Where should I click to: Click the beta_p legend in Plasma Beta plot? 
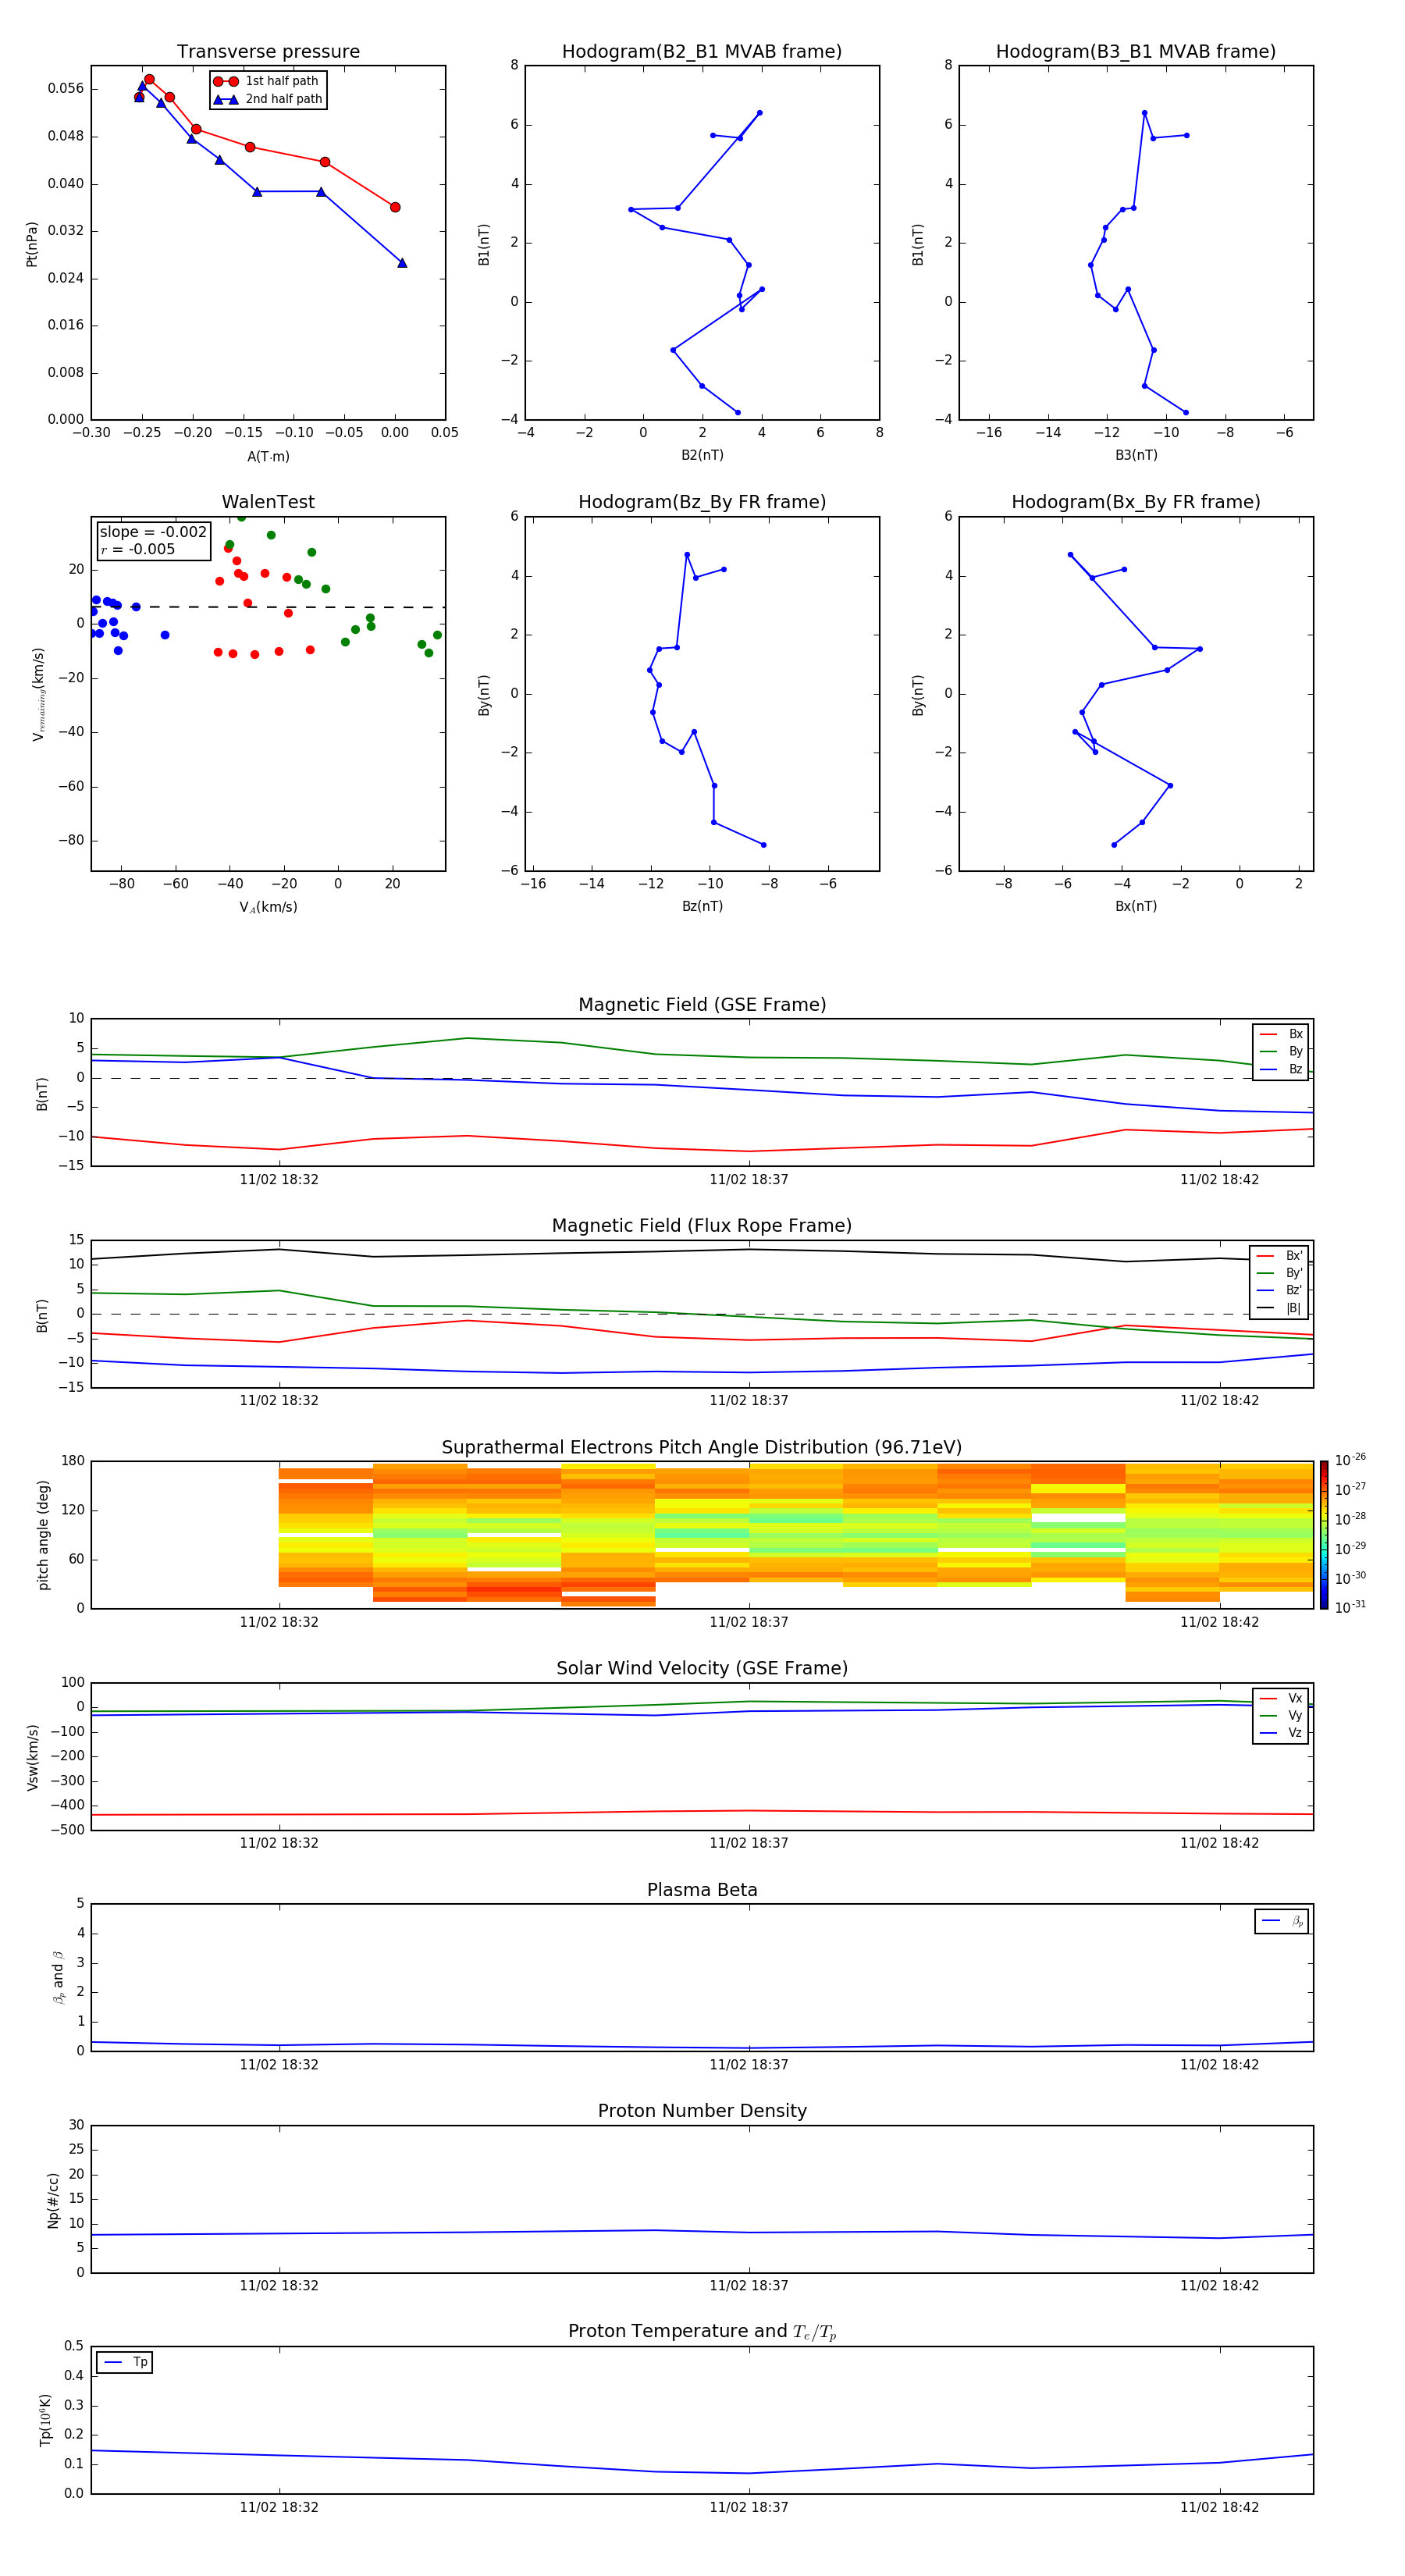(1282, 1921)
